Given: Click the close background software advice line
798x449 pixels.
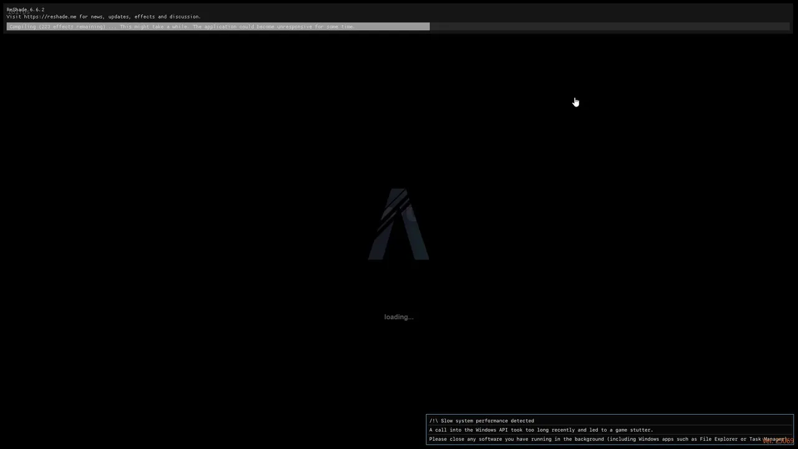Looking at the screenshot, I should tap(608, 439).
